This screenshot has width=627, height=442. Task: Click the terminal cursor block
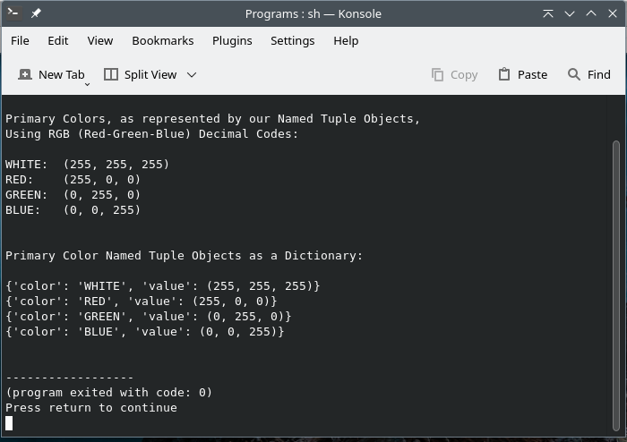[9, 423]
